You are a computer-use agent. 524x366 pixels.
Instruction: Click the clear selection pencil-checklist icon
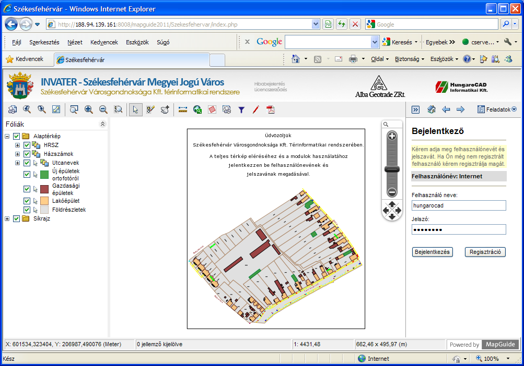click(150, 109)
